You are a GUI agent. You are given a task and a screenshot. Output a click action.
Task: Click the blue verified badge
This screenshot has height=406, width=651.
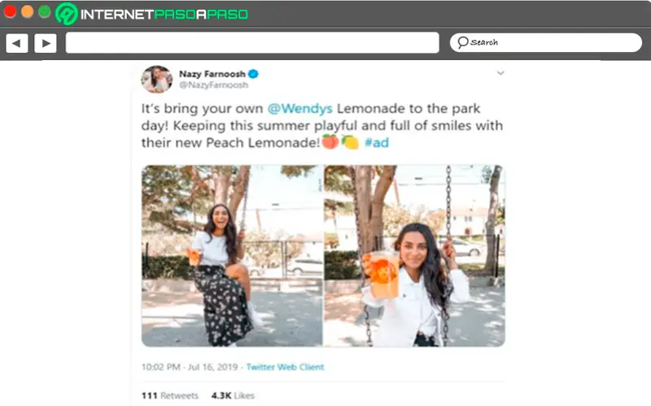point(253,74)
